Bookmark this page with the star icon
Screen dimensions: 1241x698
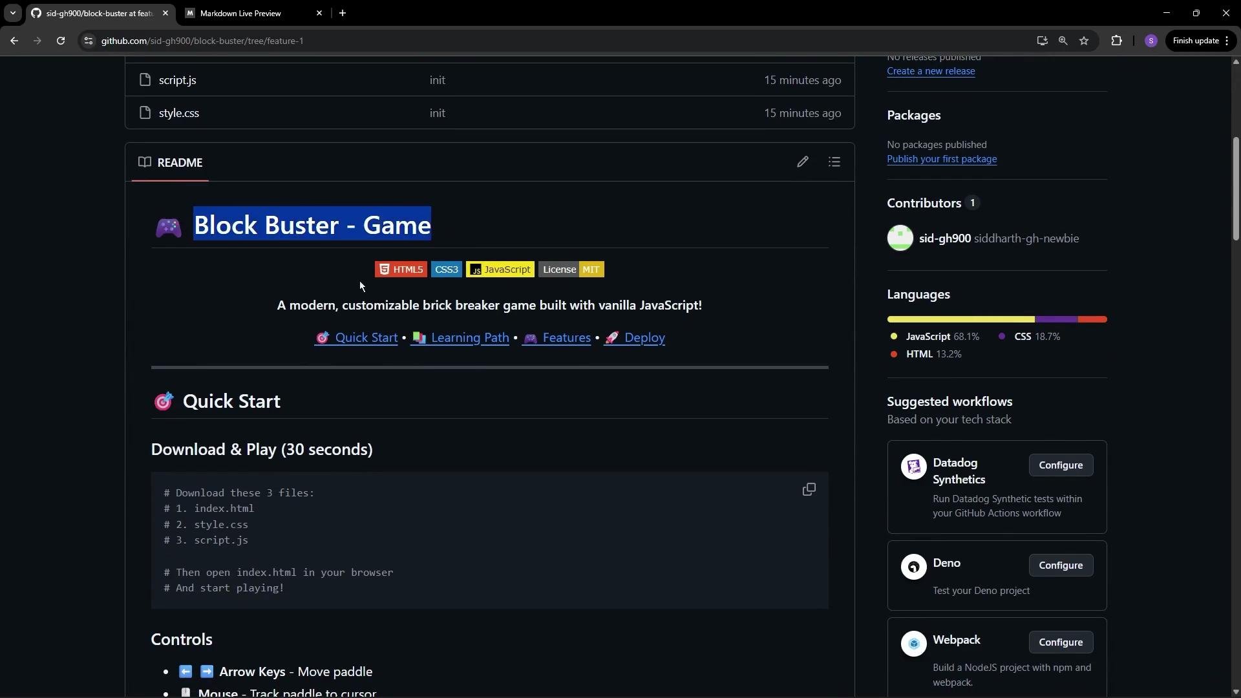click(1084, 41)
